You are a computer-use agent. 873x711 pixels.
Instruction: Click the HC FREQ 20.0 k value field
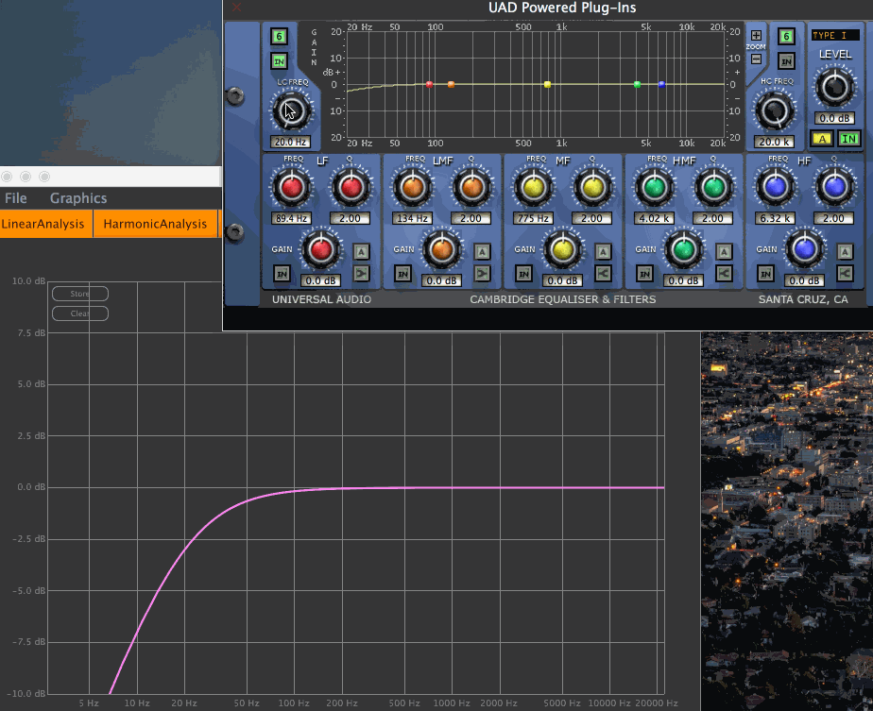[x=774, y=142]
